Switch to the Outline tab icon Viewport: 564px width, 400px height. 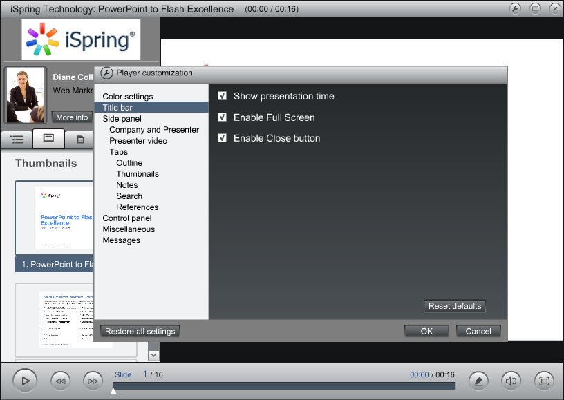[x=17, y=139]
